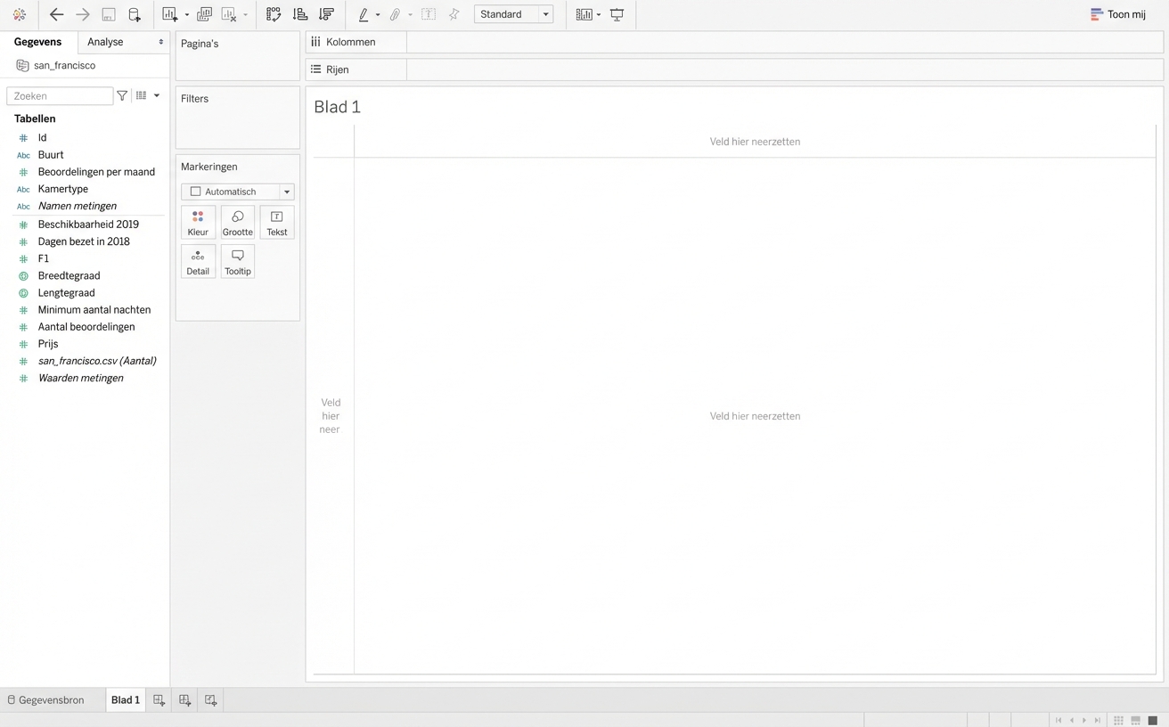Open presentation mode
The height and width of the screenshot is (727, 1169).
(617, 14)
